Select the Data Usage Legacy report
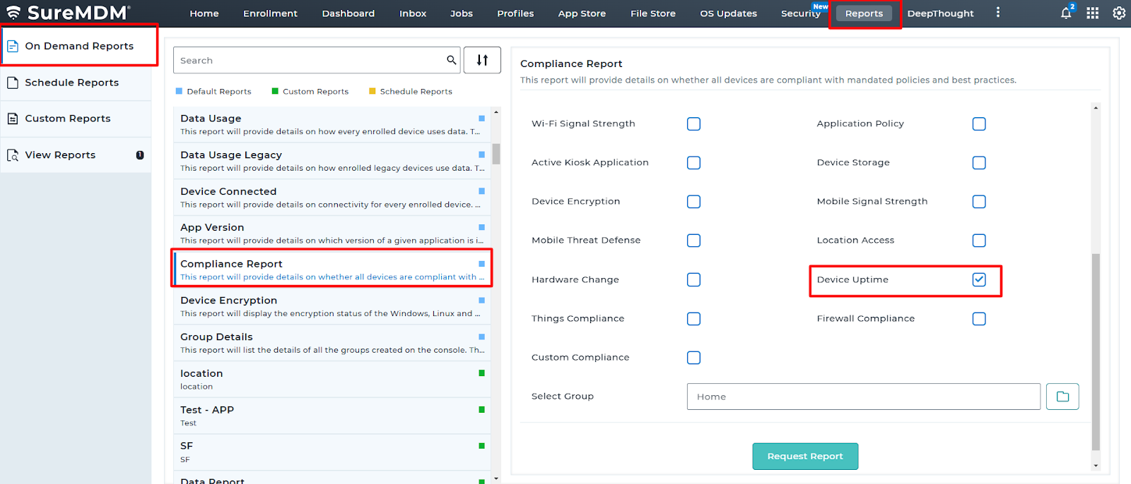 332,161
